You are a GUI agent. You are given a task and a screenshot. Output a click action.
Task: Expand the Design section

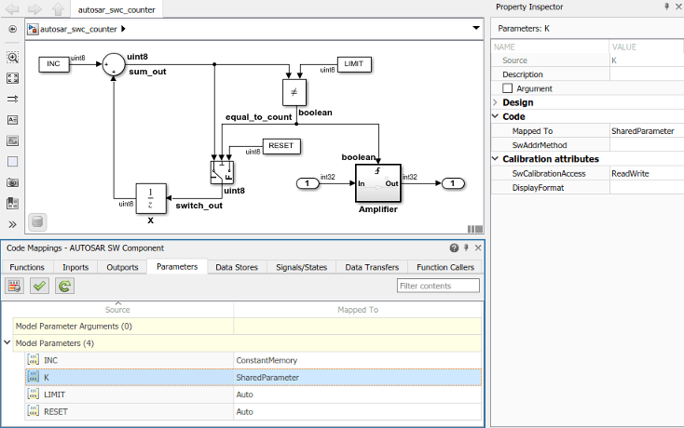coord(495,102)
